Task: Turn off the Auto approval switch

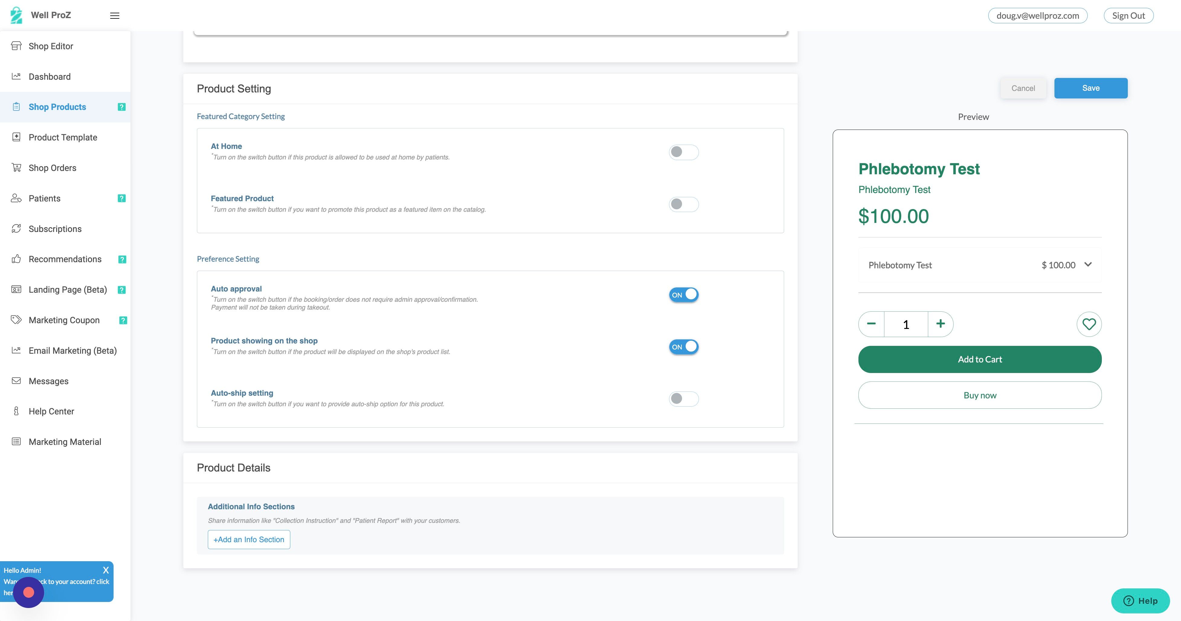Action: click(684, 295)
